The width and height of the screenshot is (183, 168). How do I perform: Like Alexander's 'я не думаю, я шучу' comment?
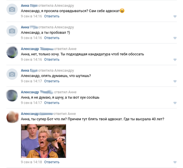tap(175, 103)
